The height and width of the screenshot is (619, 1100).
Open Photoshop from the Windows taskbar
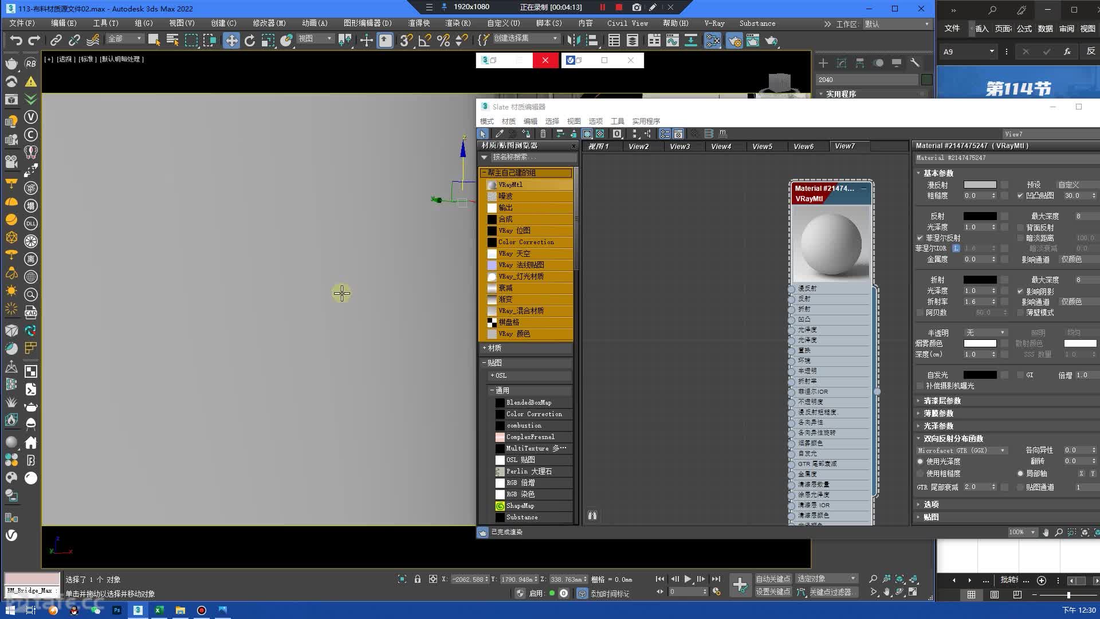click(x=117, y=610)
